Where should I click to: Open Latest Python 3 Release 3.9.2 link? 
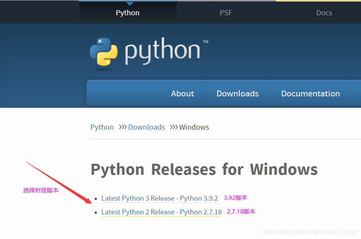[x=160, y=198]
